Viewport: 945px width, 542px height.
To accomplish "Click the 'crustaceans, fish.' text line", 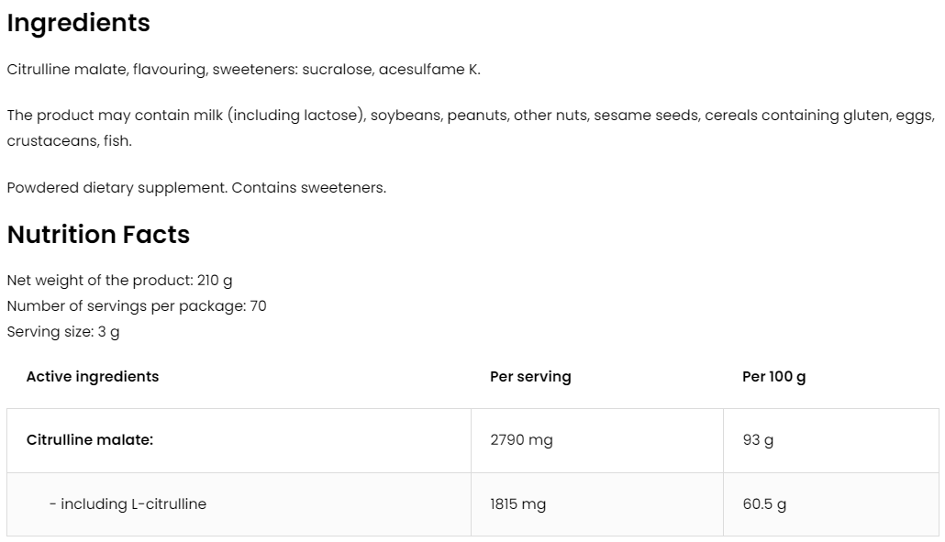I will click(x=69, y=141).
